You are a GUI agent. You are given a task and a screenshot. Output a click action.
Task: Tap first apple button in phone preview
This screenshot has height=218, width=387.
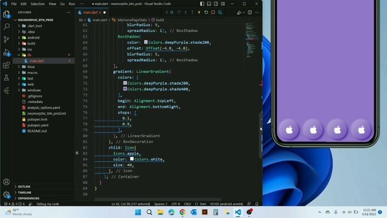[289, 130]
